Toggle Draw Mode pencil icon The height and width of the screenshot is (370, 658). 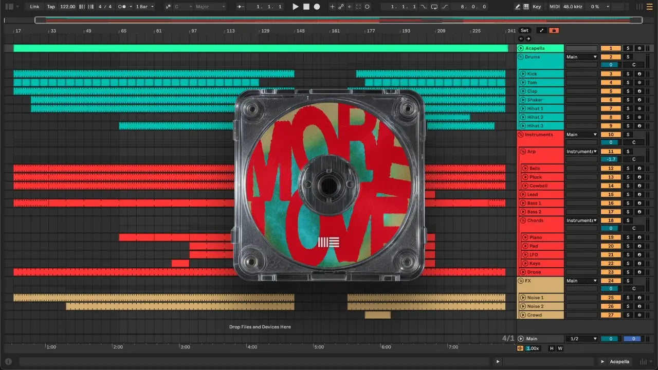pyautogui.click(x=518, y=7)
